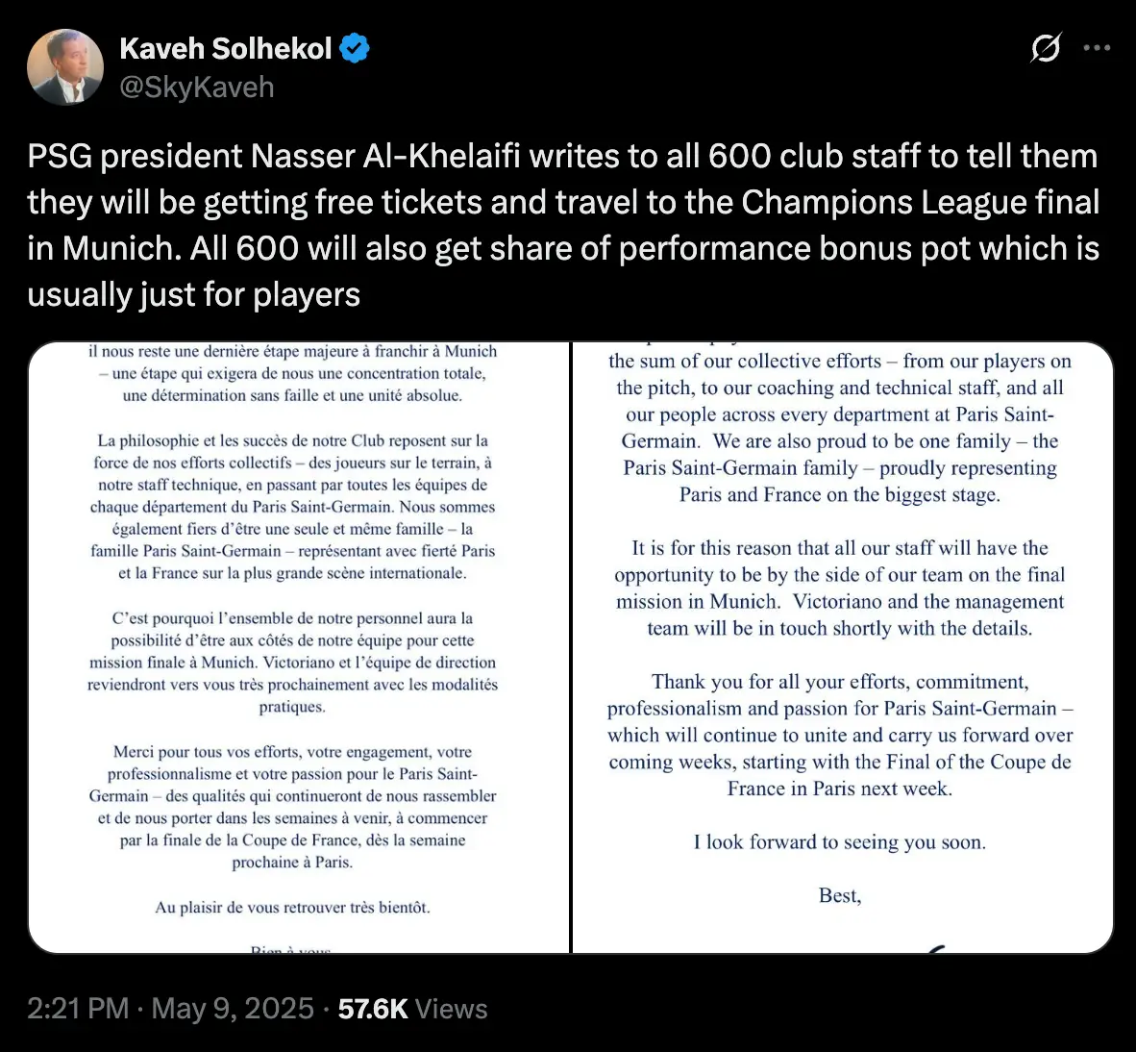
Task: Click "I look forward to seeing you soon" line
Action: (840, 842)
